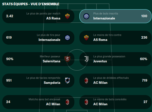Viewport: 152px width, 112px height.
Task: Click the 619 shots value
Action: click(9, 37)
